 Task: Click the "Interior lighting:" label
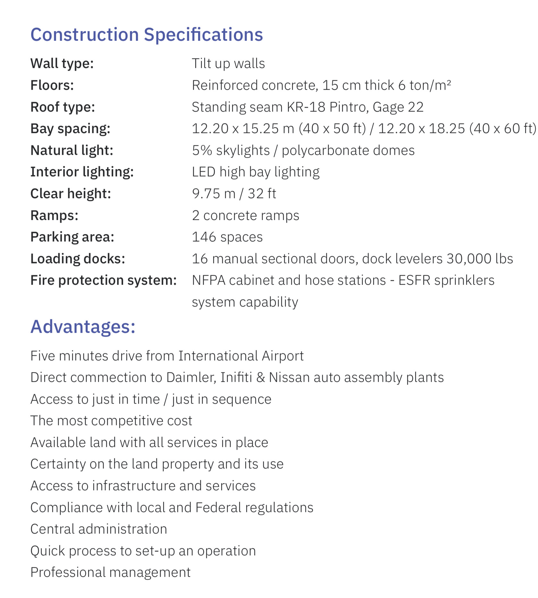(x=82, y=172)
